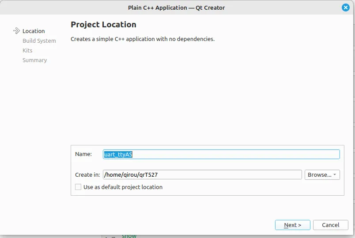355x238 pixels.
Task: Click the Create in: label
Action: 87,175
